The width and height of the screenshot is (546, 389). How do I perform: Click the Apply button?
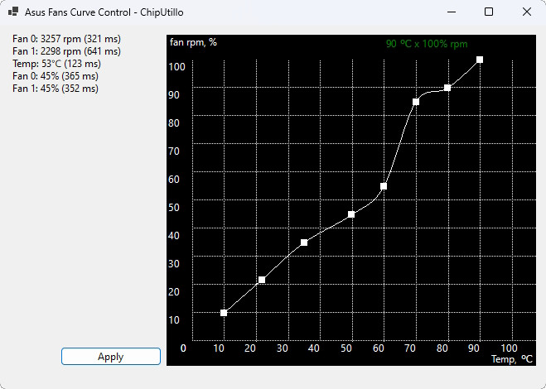point(111,356)
